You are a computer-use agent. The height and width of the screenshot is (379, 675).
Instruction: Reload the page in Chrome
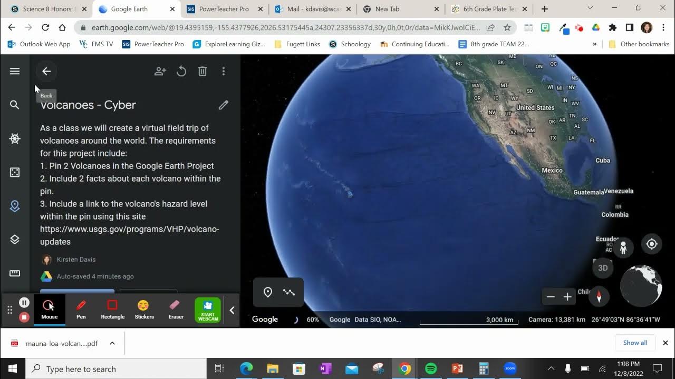point(45,27)
